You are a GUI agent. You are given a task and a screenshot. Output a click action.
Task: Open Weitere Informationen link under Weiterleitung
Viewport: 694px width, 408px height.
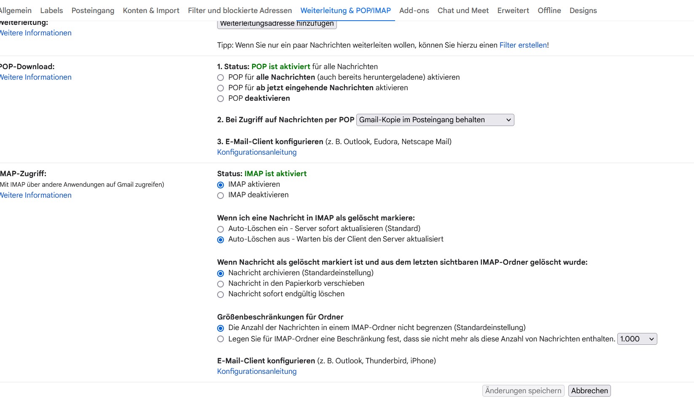click(x=36, y=33)
